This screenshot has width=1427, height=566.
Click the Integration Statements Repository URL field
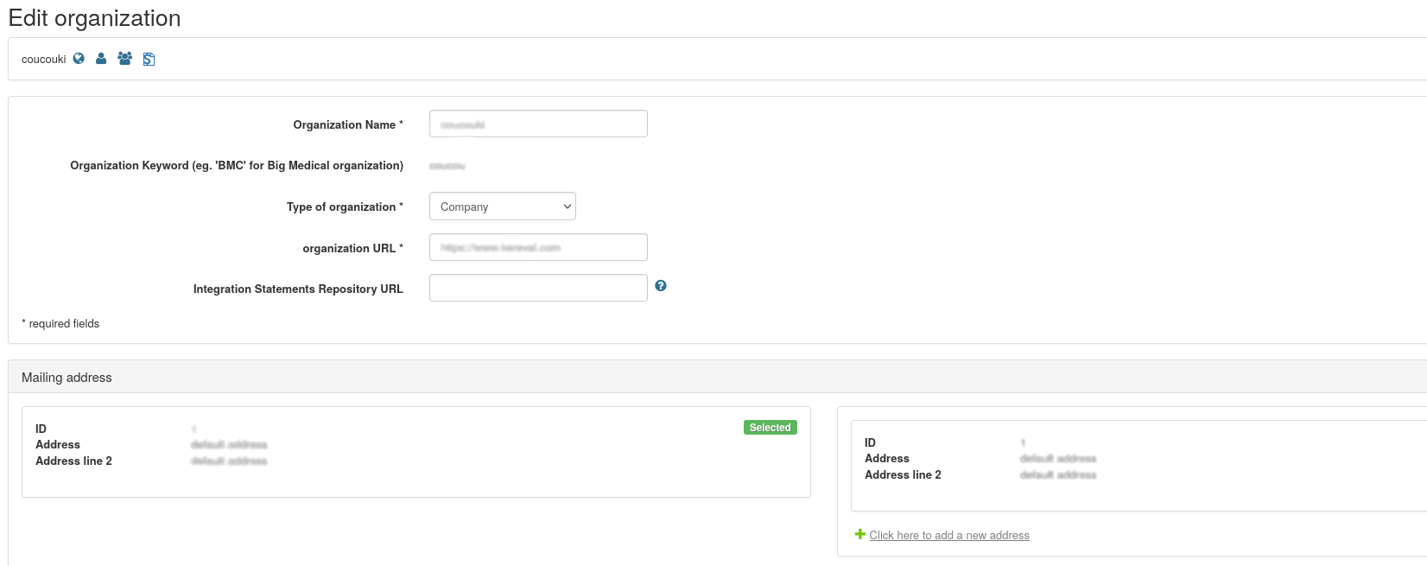point(537,289)
